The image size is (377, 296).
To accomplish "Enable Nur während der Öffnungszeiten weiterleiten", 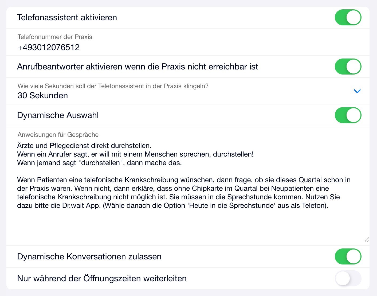I will coord(348,278).
